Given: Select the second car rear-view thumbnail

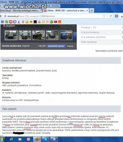Looking at the screenshot, I should tap(25, 35).
